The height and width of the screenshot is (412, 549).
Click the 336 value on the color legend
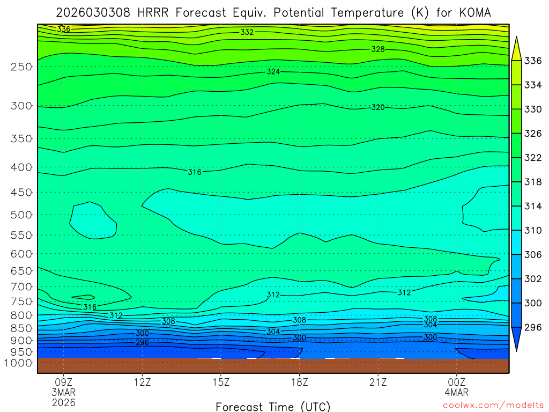coord(533,61)
